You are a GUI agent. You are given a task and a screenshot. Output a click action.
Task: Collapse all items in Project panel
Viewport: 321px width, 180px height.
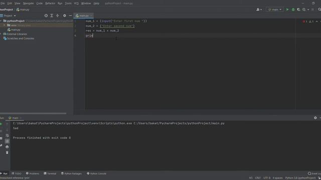[57, 15]
